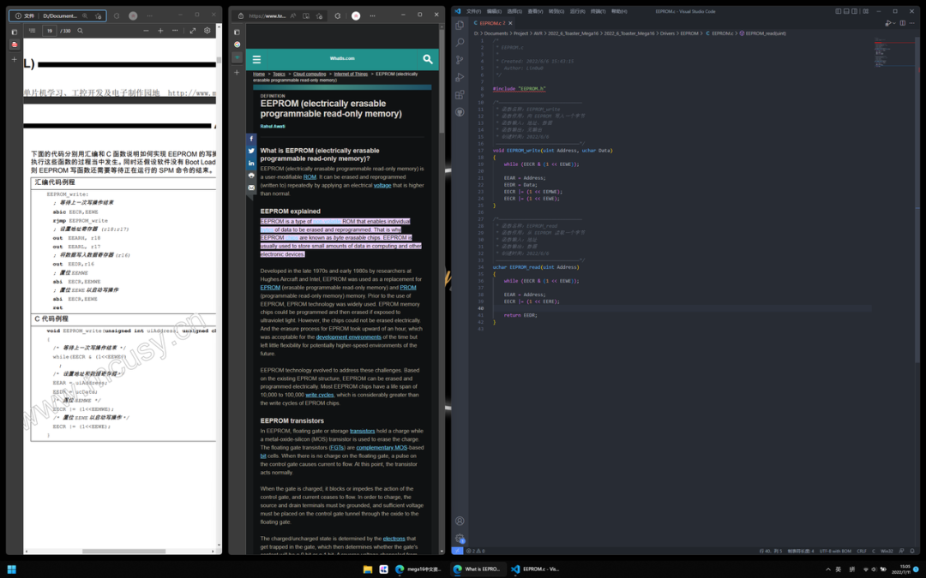Open VS Code Explorer panel
The image size is (926, 578).
coord(460,25)
